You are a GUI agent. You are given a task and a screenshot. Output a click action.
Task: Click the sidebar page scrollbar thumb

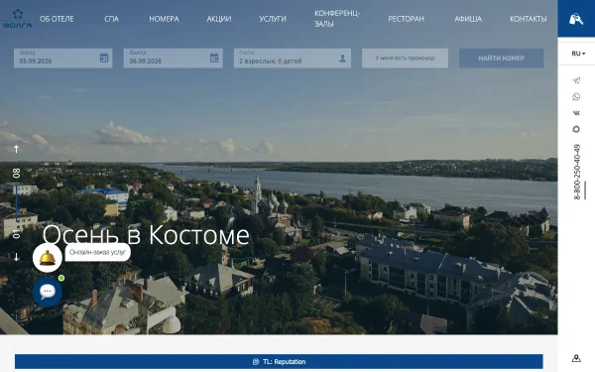click(x=585, y=190)
